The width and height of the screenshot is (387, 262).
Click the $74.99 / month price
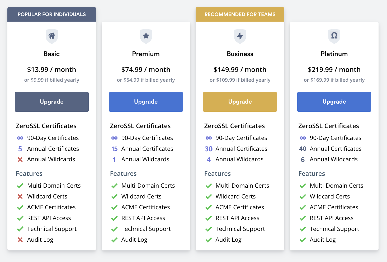coord(146,70)
